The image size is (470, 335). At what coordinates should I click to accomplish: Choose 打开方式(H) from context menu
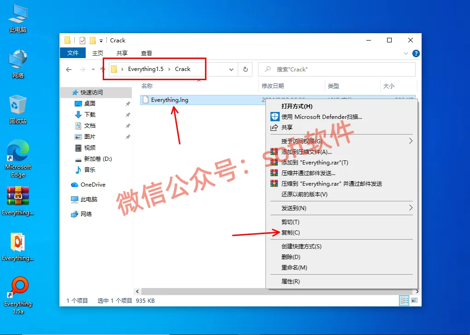(342, 106)
